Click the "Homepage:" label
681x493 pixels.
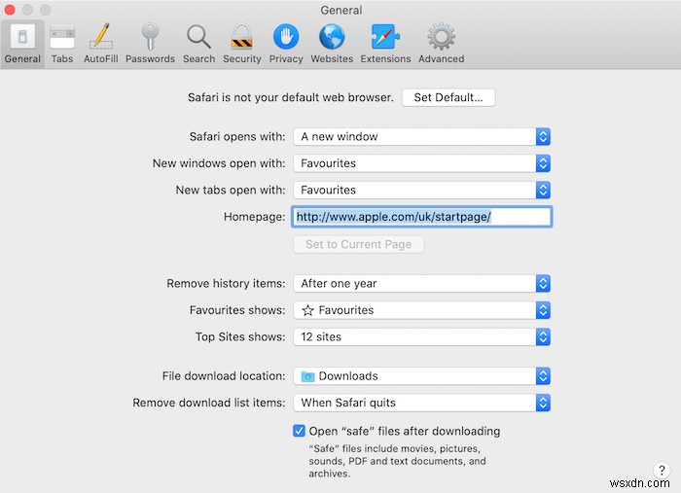click(255, 217)
